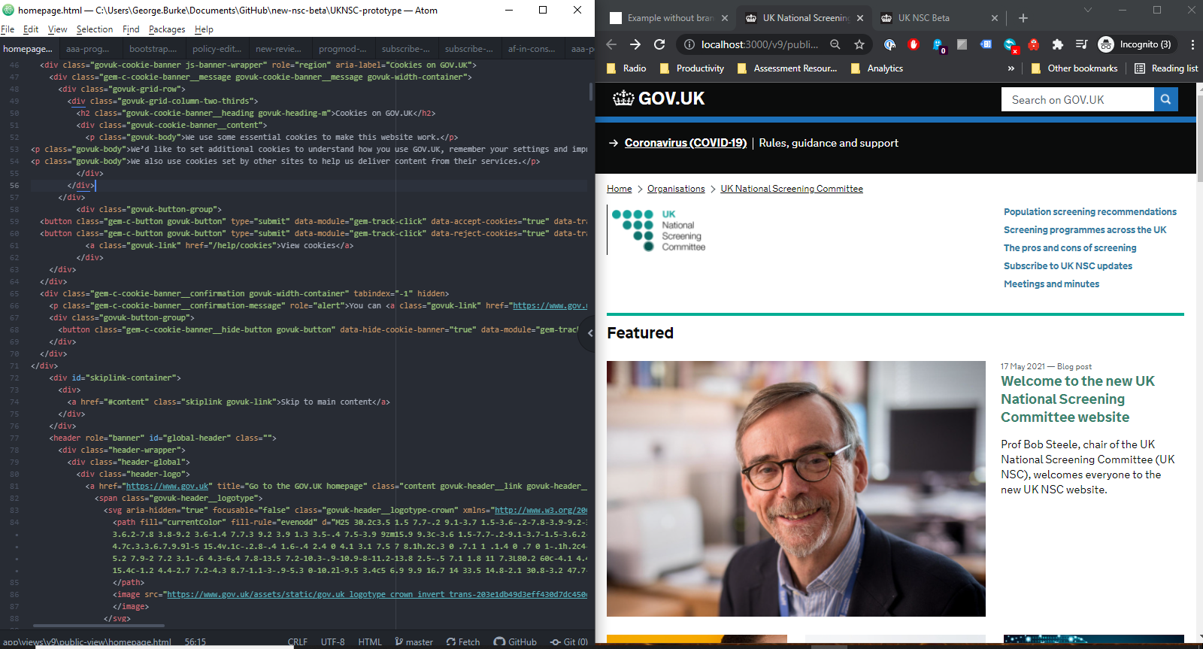
Task: Click the Prof Bob Steele featured photo
Action: (796, 489)
